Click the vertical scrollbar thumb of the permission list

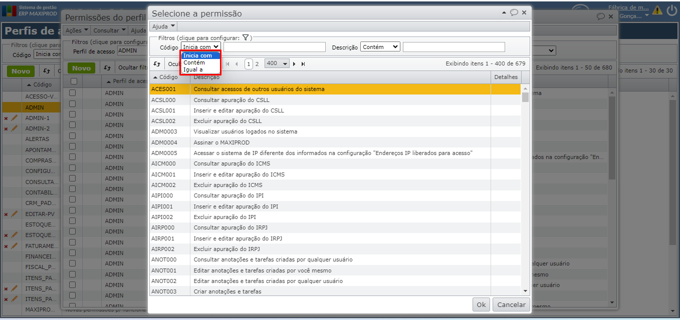coord(525,96)
